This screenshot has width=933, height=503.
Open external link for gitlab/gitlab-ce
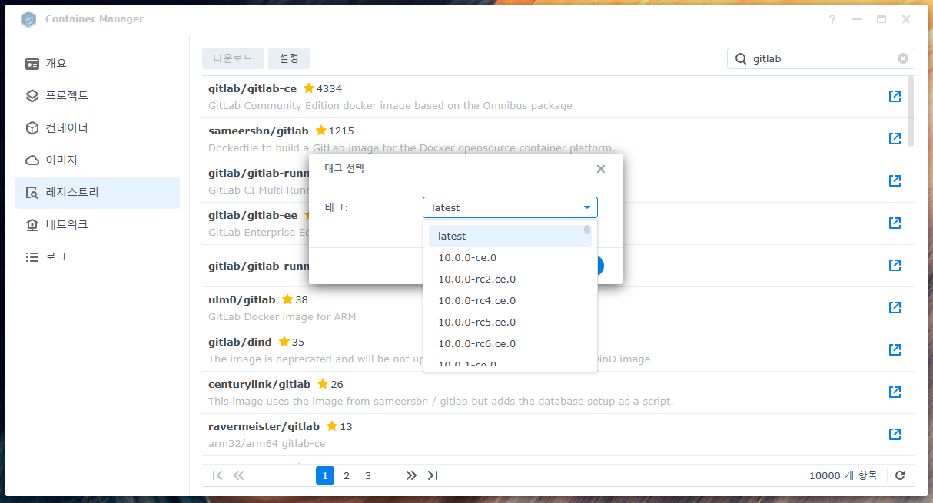click(895, 96)
